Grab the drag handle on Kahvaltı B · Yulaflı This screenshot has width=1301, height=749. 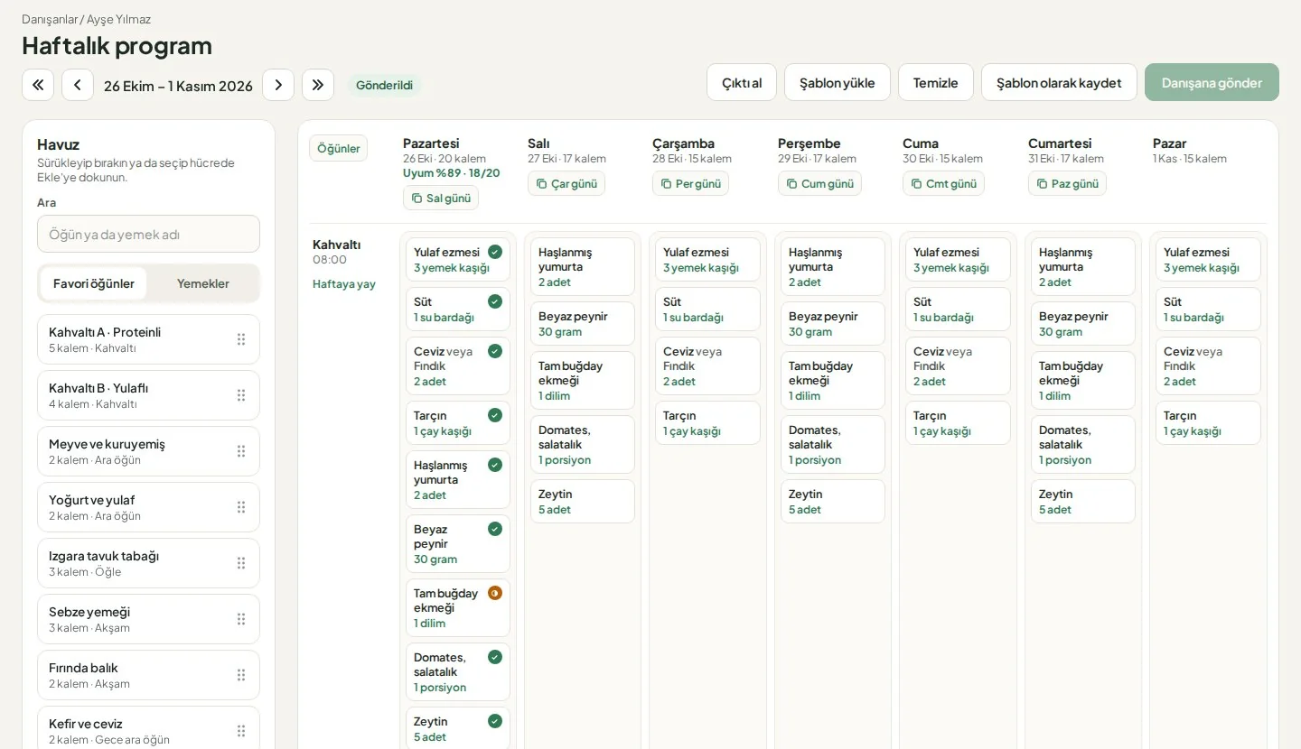(x=241, y=395)
